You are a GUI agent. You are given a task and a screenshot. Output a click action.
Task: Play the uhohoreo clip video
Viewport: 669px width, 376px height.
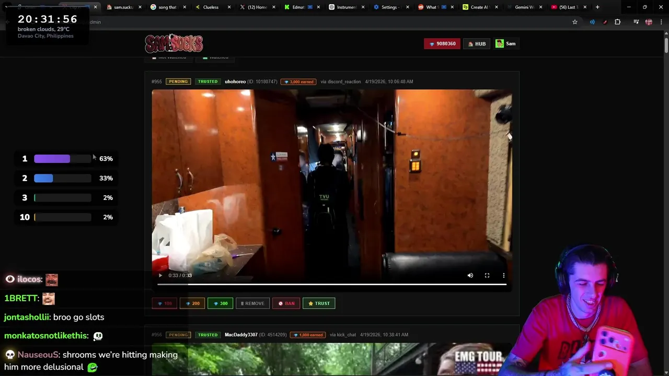click(x=160, y=275)
